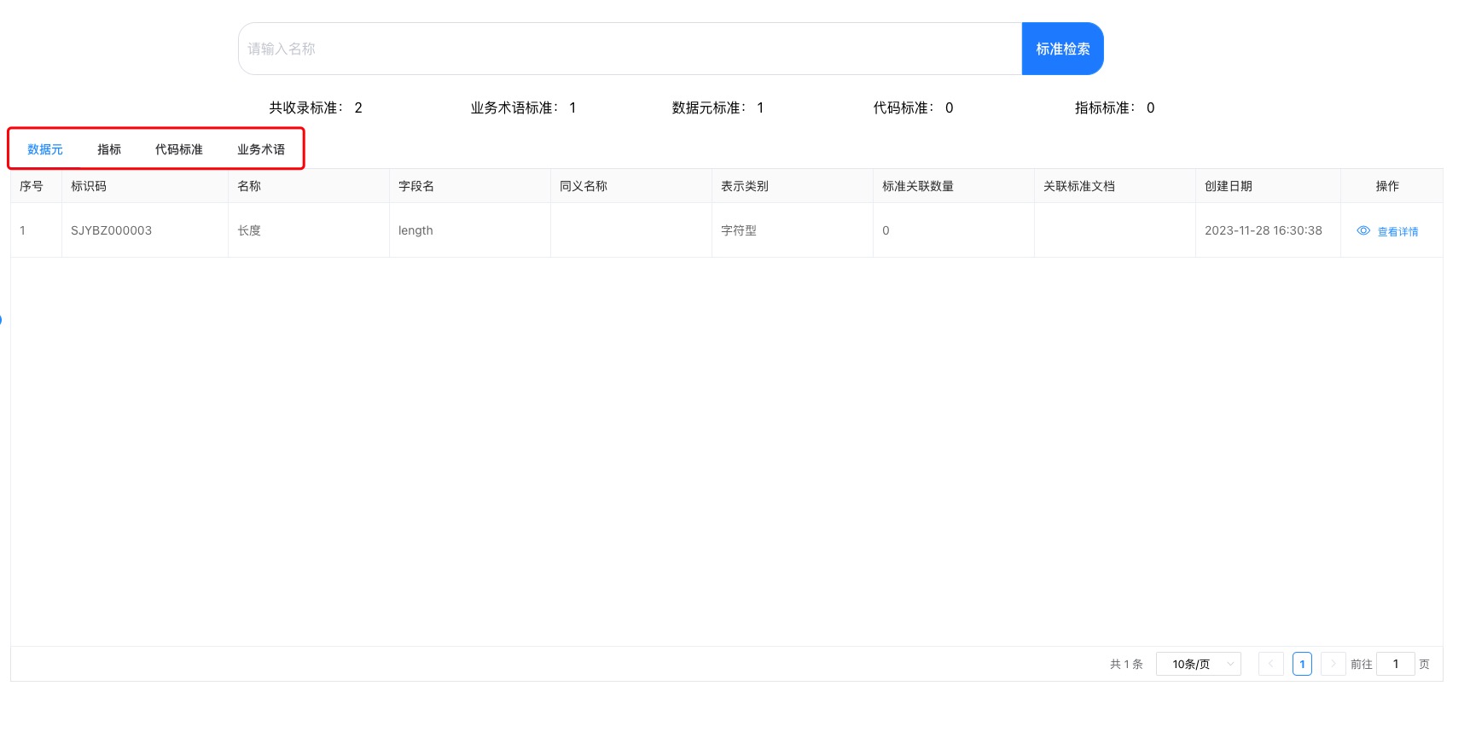1470x744 pixels.
Task: Click the eye icon beside 查看详情
Action: [x=1363, y=230]
